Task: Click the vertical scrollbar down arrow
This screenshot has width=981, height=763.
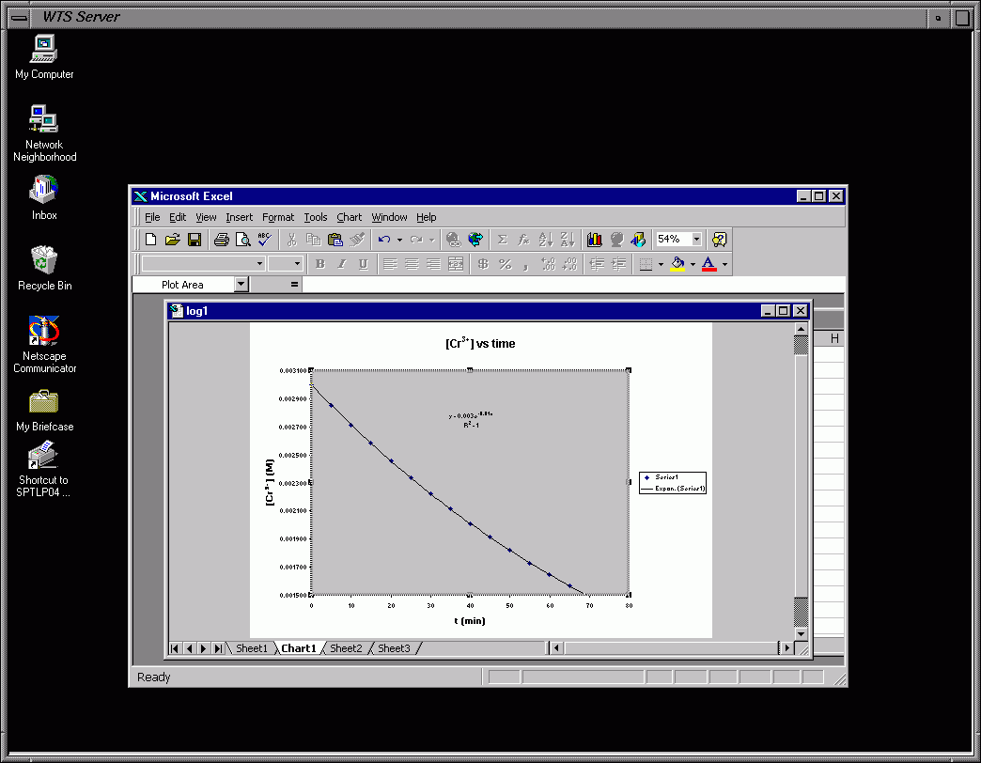Action: coord(801,634)
